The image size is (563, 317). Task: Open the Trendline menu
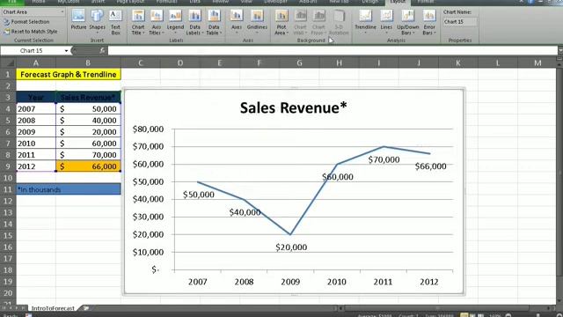coord(366,22)
